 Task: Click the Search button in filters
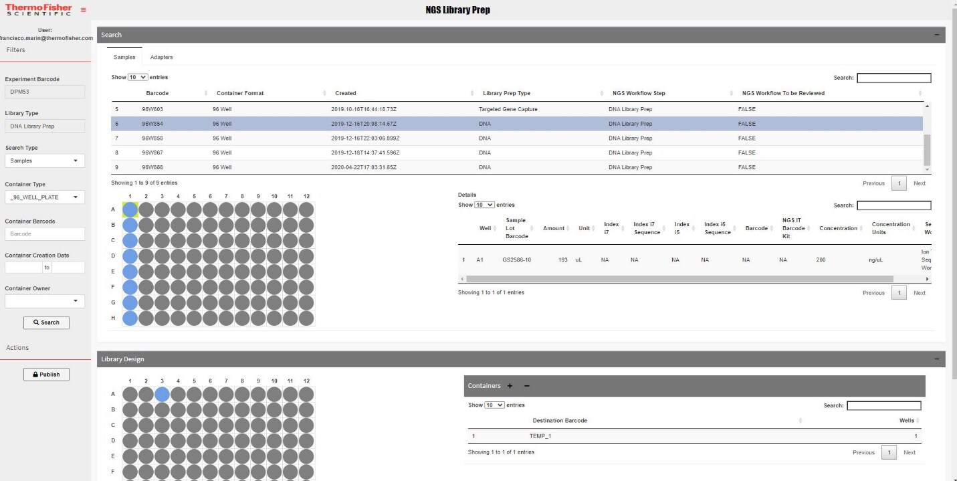(46, 322)
